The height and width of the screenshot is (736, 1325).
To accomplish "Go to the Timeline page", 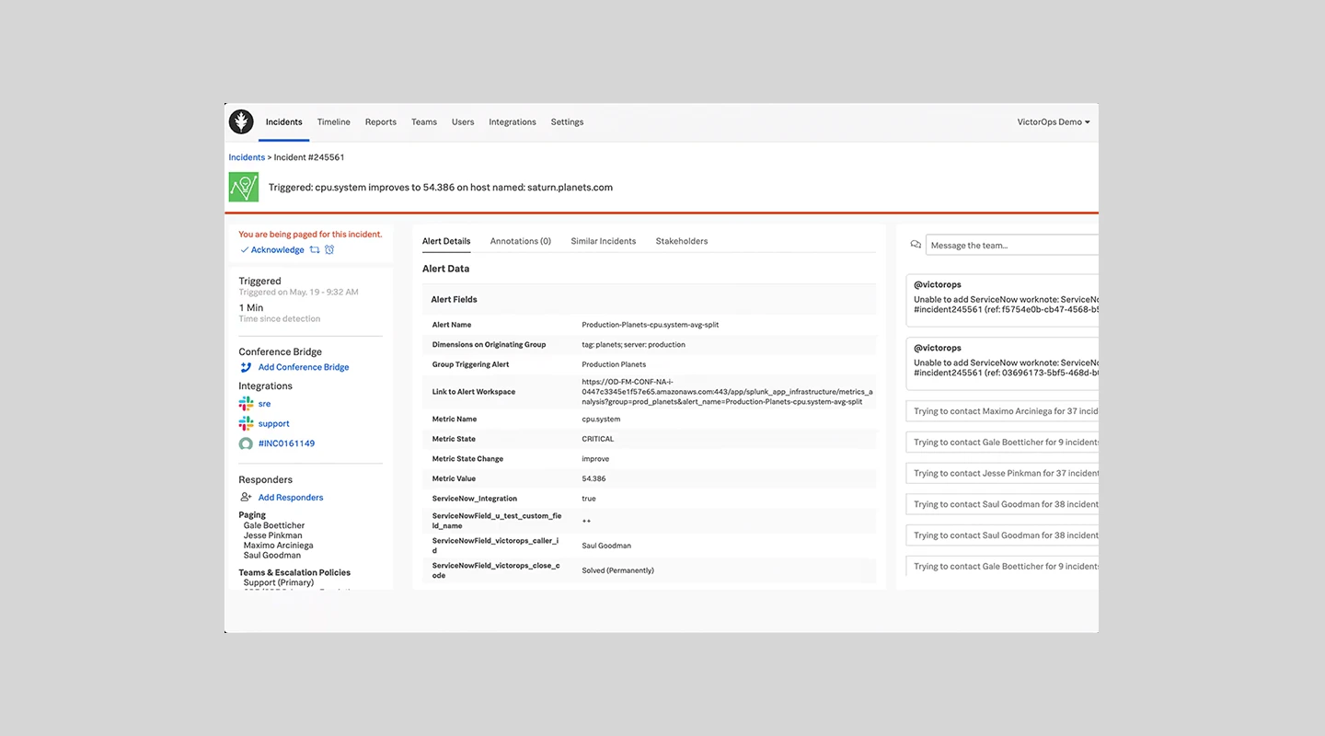I will point(334,122).
